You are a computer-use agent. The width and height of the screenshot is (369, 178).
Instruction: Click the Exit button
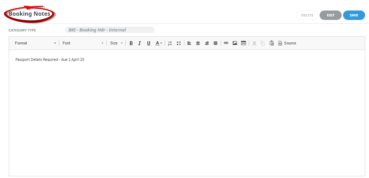330,15
